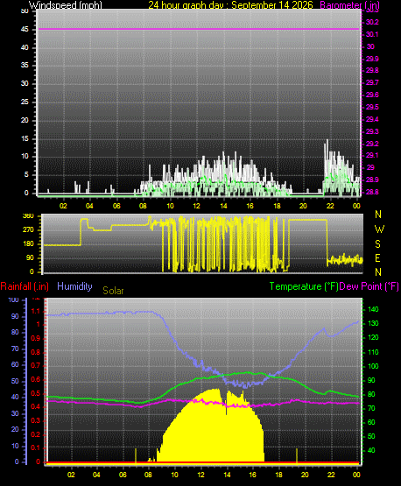The width and height of the screenshot is (401, 486).
Task: Click the 40 value on green temperature axis
Action: pos(371,450)
